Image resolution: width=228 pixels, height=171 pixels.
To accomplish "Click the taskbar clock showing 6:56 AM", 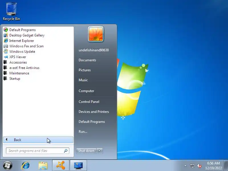I will (x=213, y=166).
